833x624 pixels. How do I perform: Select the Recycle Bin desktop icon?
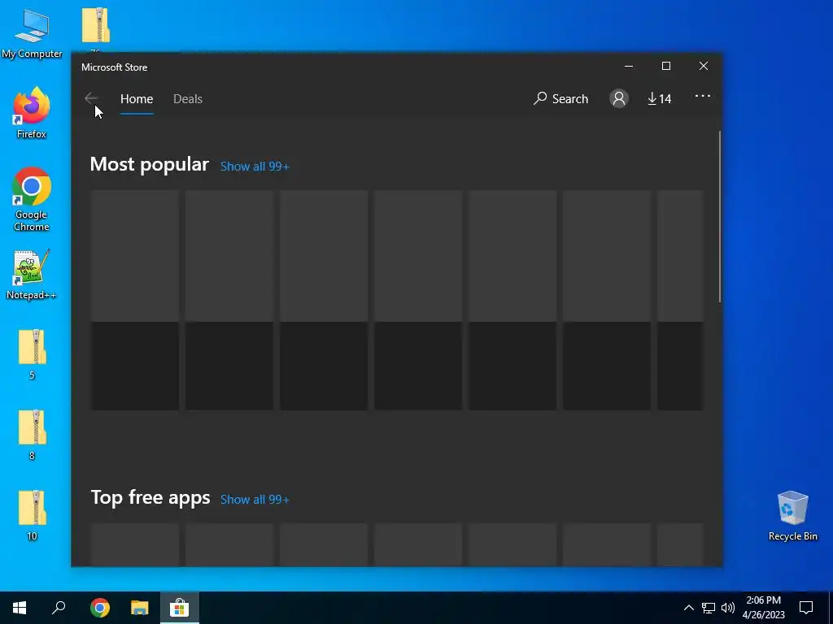click(x=792, y=515)
